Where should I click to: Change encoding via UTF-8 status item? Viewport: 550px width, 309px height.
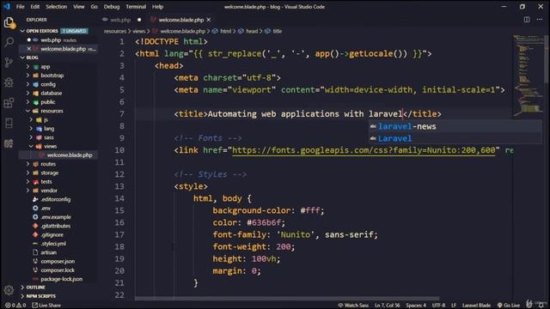click(438, 306)
